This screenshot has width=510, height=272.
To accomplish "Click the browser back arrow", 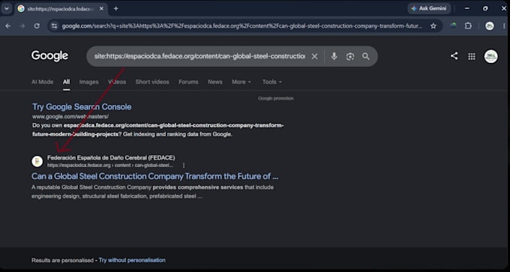I will pyautogui.click(x=8, y=26).
